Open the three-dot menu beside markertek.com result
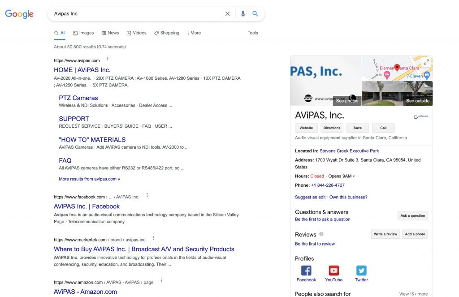The width and height of the screenshot is (459, 297). [x=153, y=238]
